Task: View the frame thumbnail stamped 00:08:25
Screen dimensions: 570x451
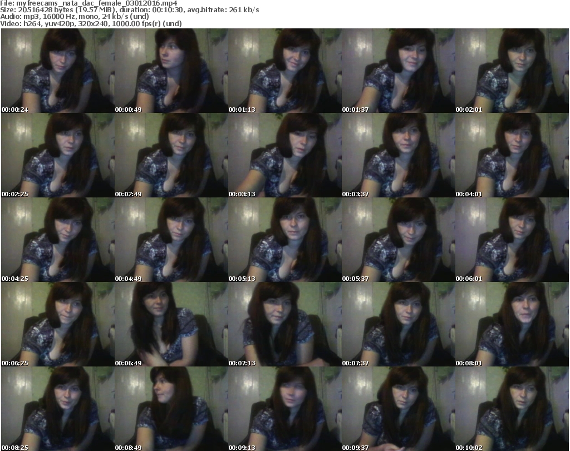Action: (58, 409)
